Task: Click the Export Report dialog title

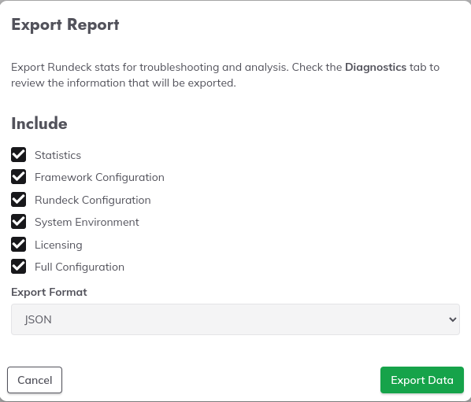Action: [x=65, y=24]
